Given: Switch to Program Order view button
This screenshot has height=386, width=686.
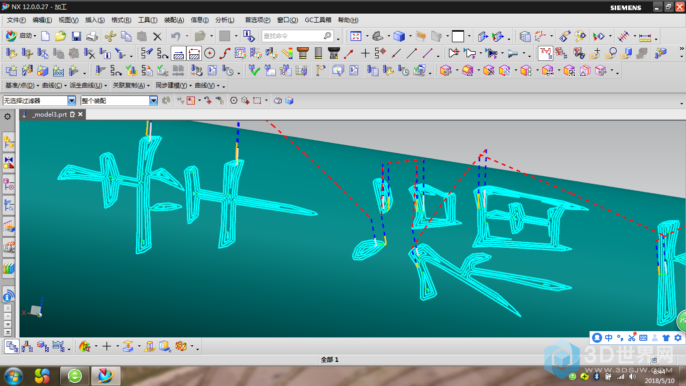Looking at the screenshot, I should (13, 346).
